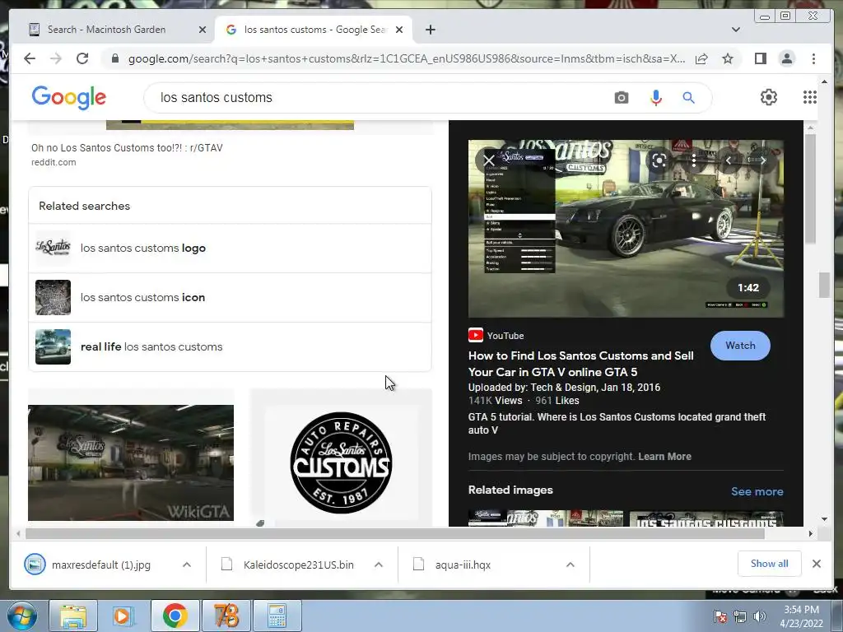Open preview image more options dots
This screenshot has height=632, width=843.
click(694, 160)
